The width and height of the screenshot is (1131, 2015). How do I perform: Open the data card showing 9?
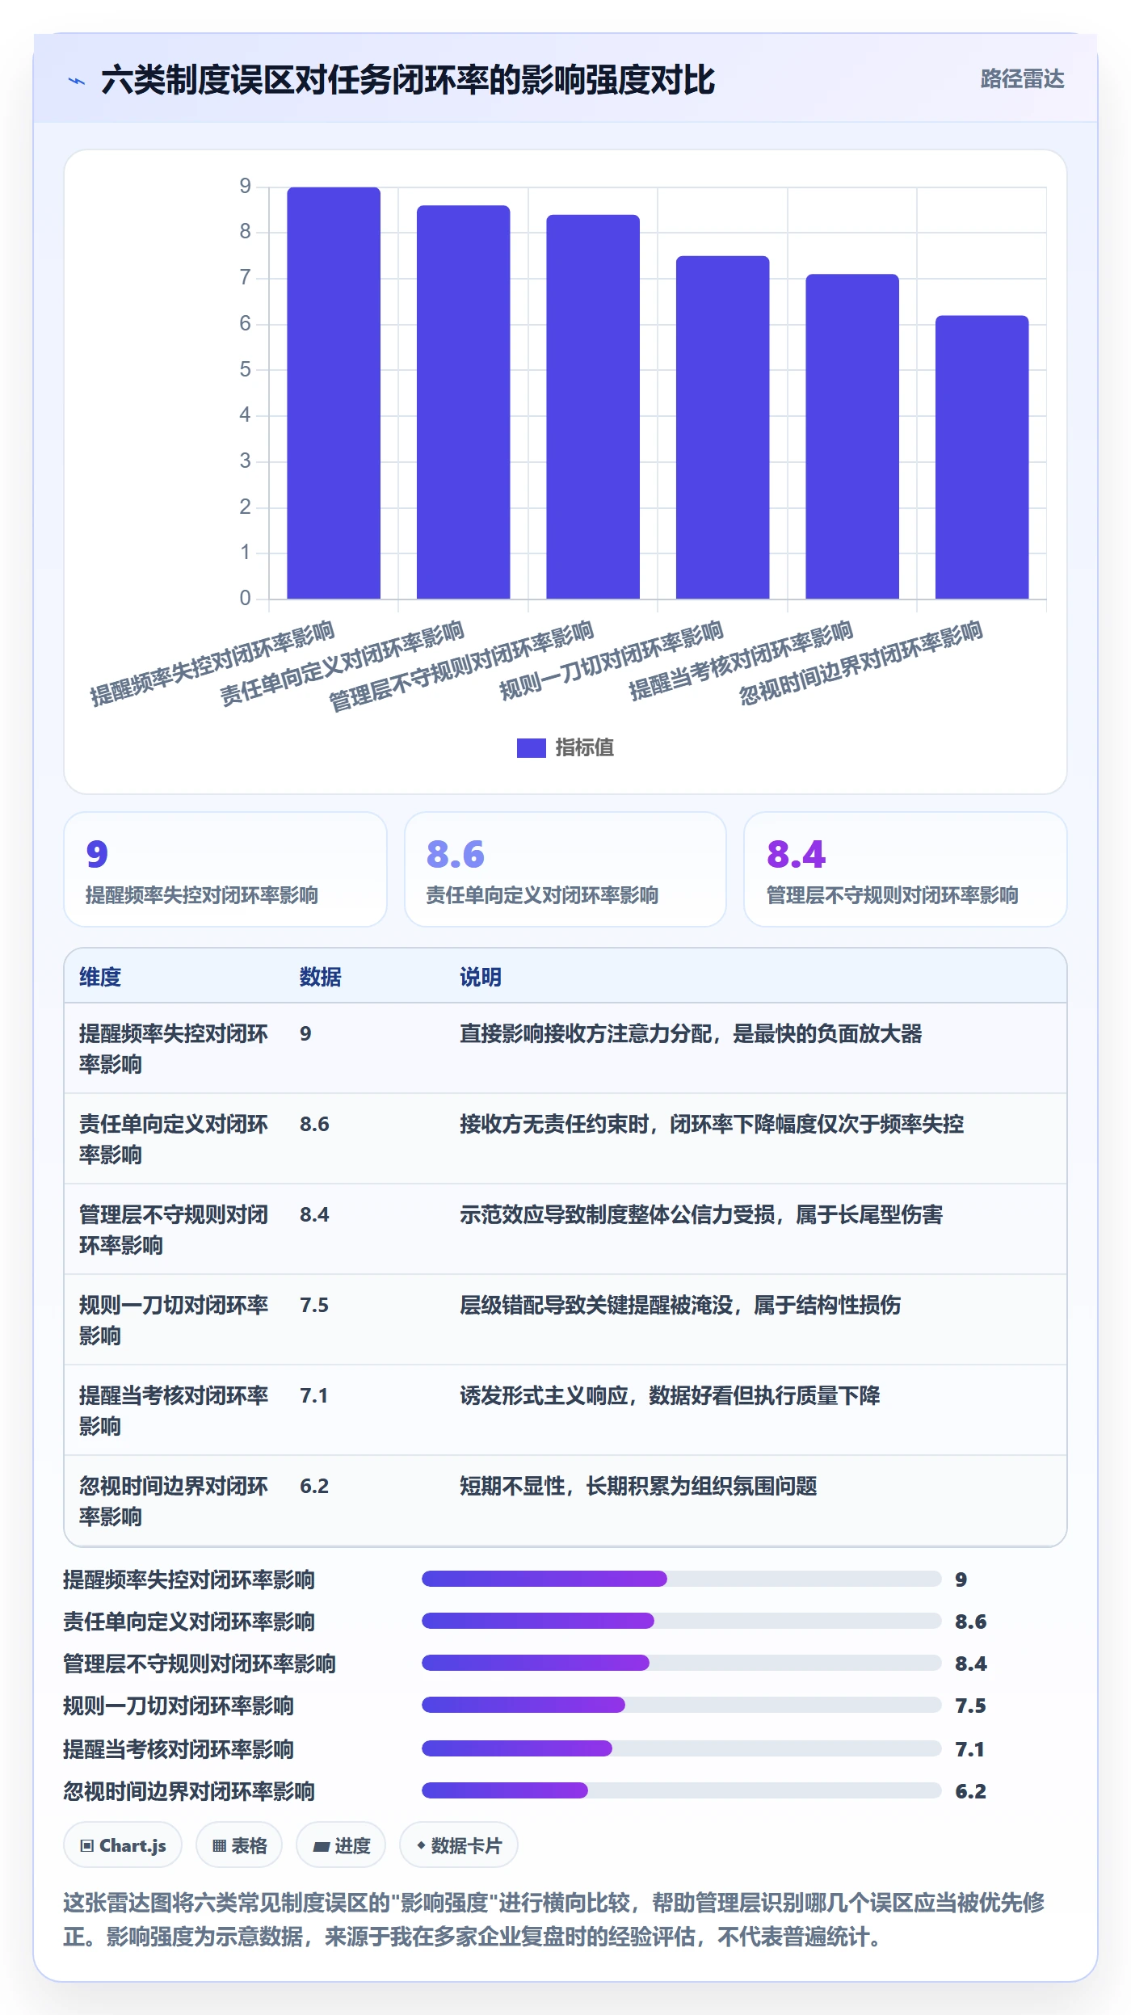225,869
